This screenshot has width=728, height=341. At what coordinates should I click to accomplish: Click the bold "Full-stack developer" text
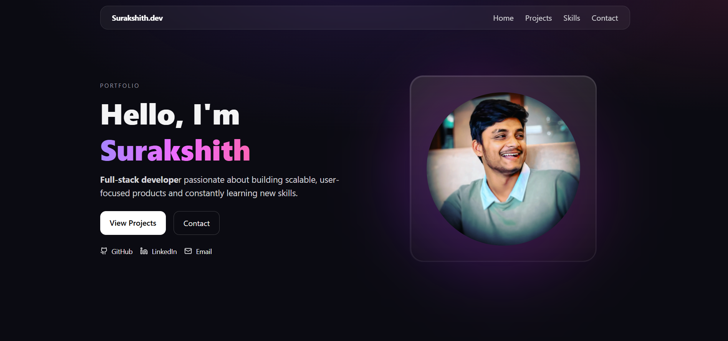tap(141, 180)
